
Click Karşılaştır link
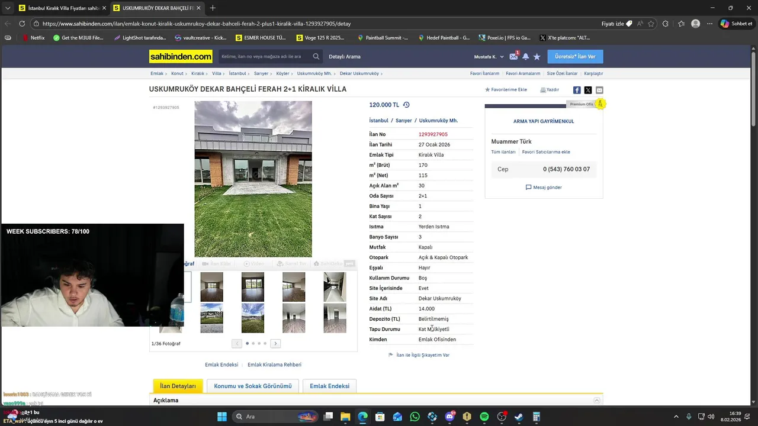pyautogui.click(x=593, y=73)
